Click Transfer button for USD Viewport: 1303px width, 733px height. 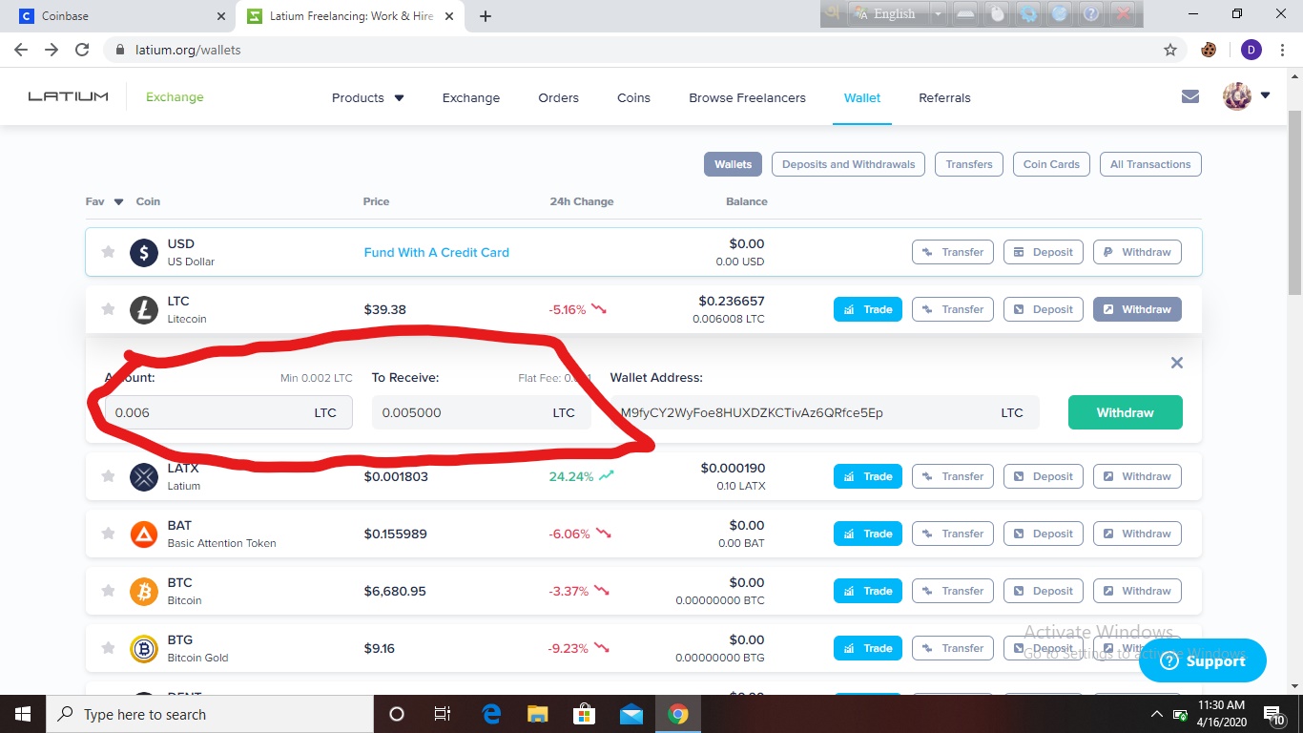pos(953,252)
